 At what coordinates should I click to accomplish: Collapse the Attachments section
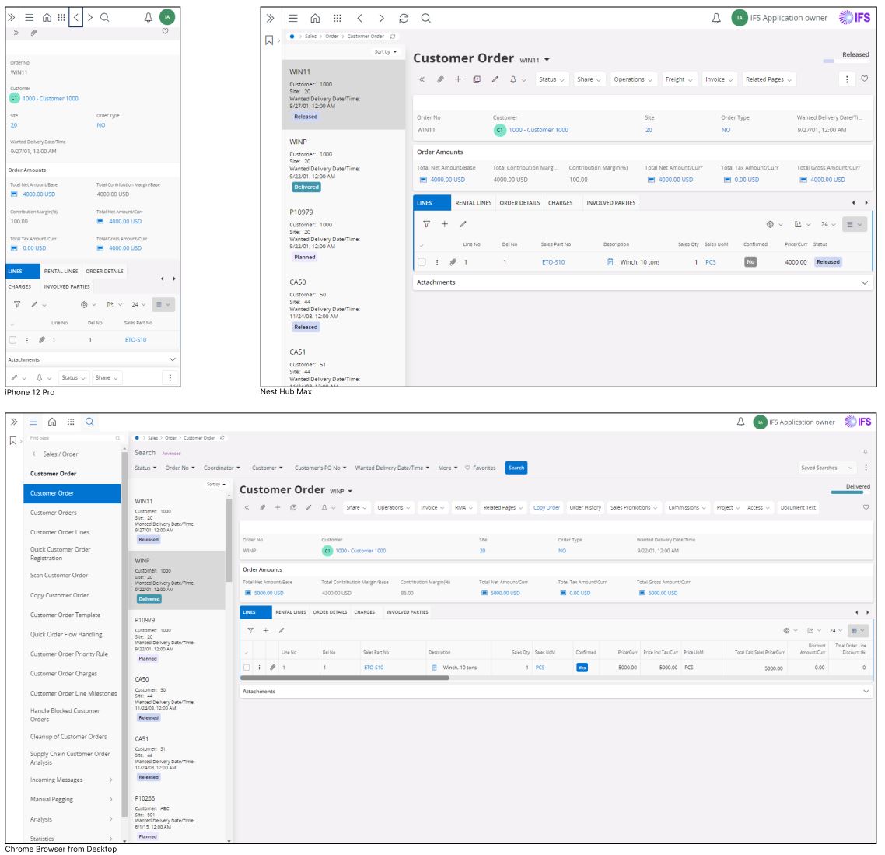click(x=865, y=282)
